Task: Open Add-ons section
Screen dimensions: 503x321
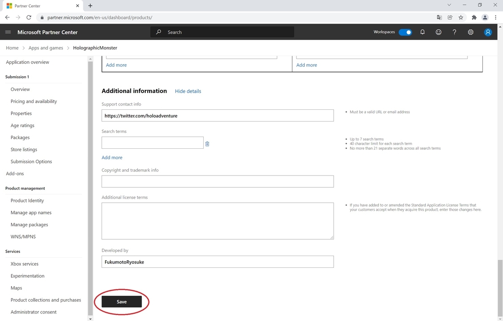Action: 15,173
